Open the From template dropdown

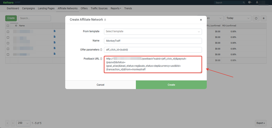point(153,32)
